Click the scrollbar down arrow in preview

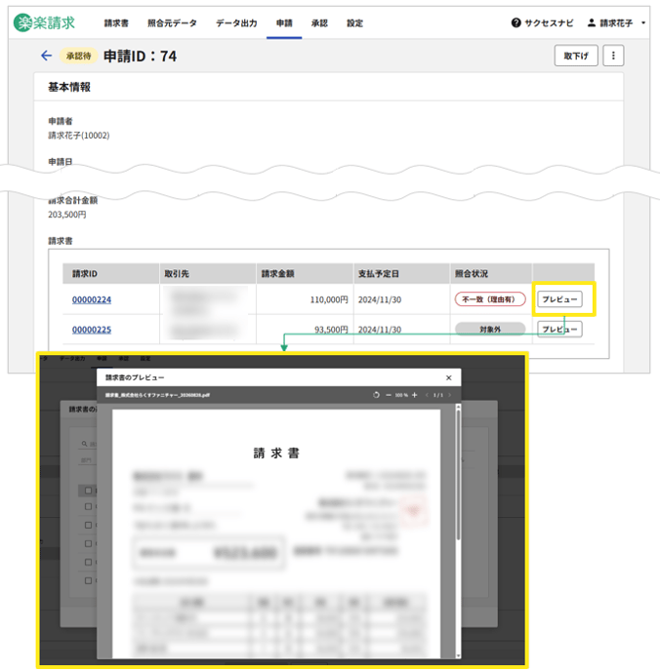pos(458,655)
